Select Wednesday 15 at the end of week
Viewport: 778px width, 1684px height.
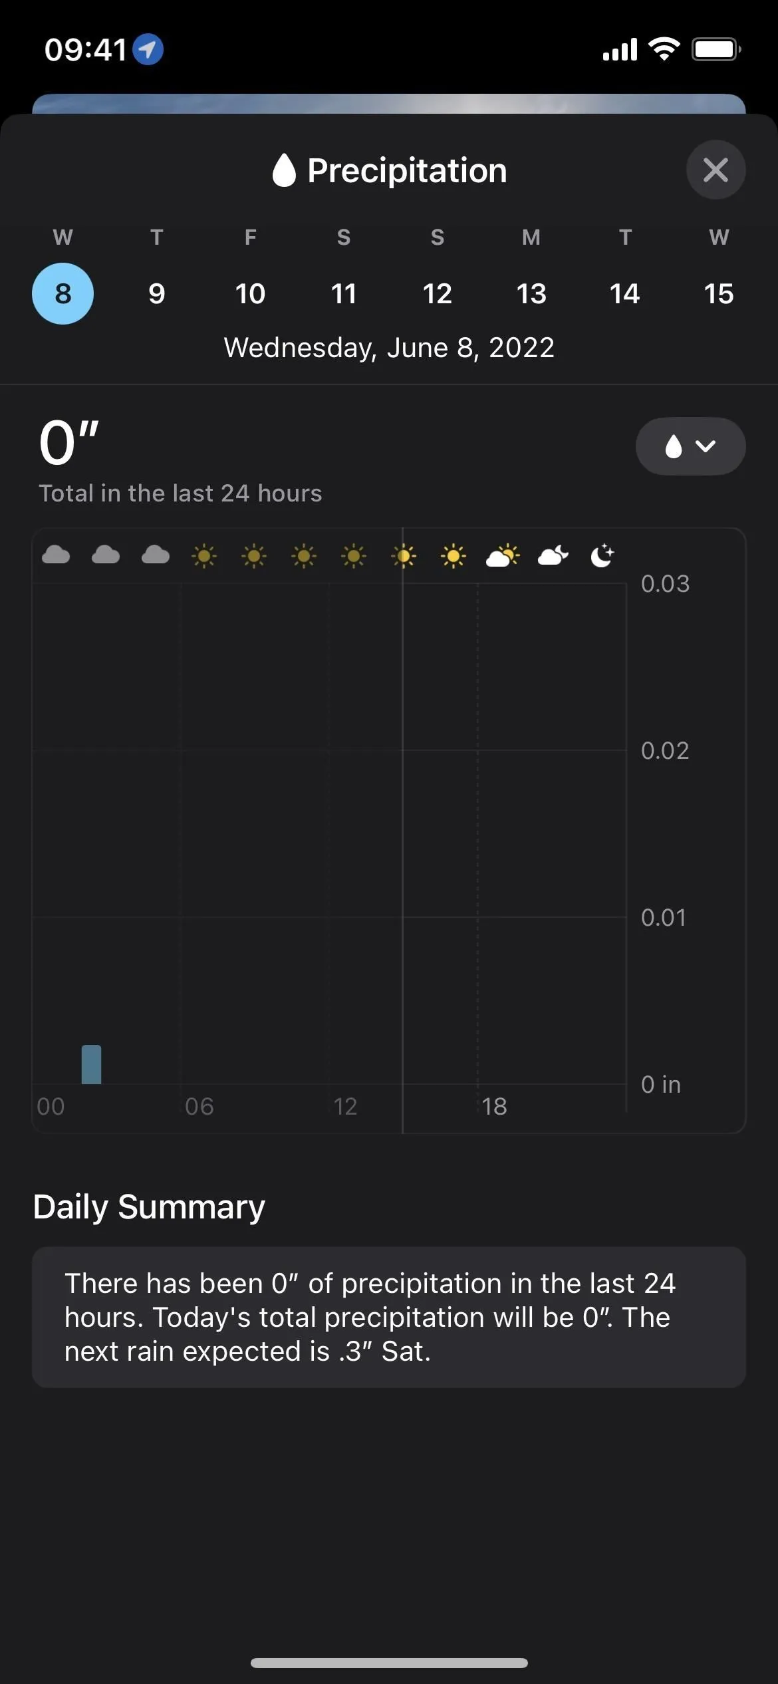719,293
